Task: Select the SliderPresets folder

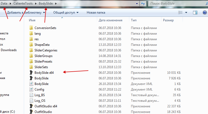Action: (x=43, y=62)
